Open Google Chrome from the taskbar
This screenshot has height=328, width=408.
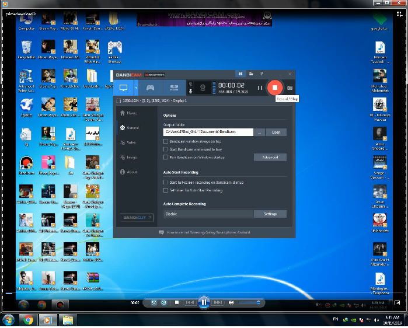click(28, 320)
